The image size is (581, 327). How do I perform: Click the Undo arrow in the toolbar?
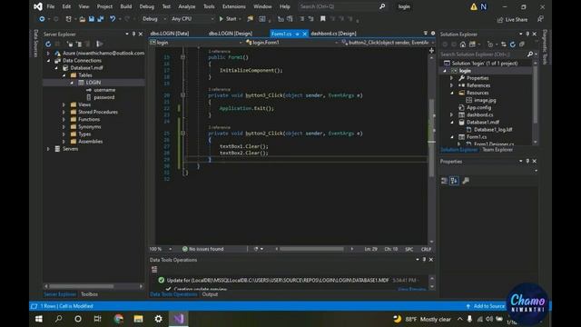pos(113,19)
